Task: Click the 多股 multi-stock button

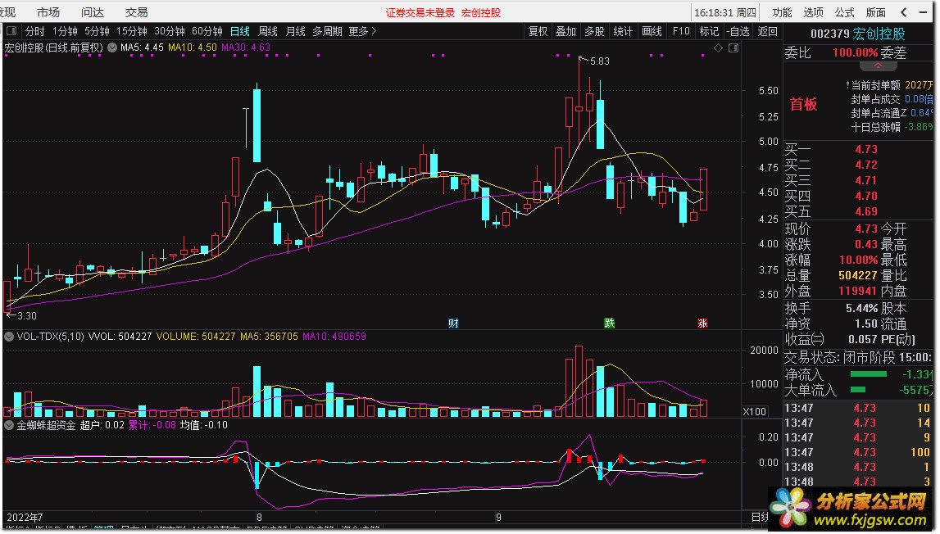Action: click(595, 30)
